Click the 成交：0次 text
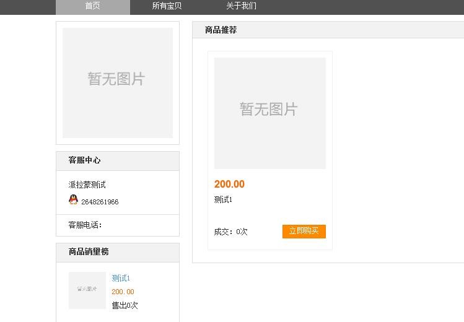The width and height of the screenshot is (464, 322). coord(230,232)
